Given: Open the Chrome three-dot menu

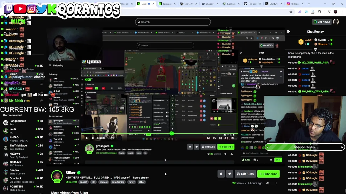Looking at the screenshot, I should [x=342, y=12].
